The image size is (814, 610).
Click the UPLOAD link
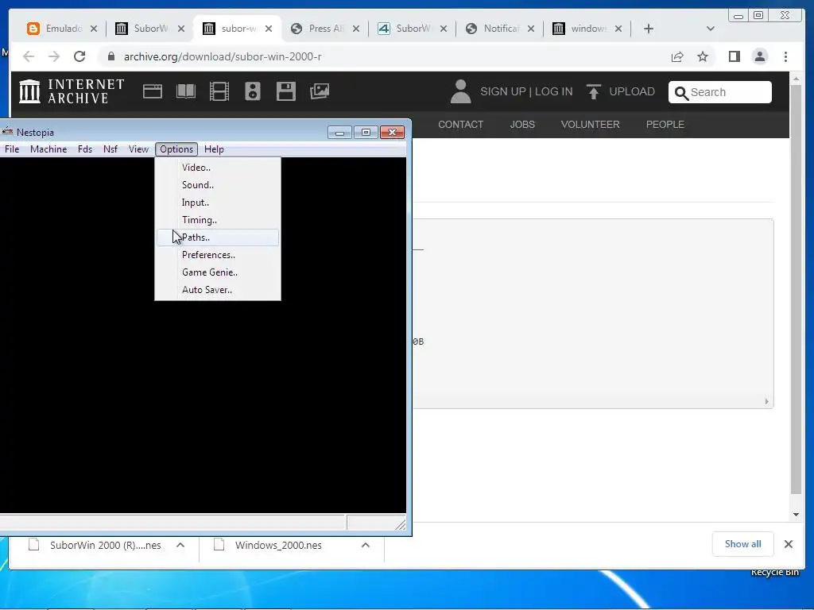tap(632, 92)
